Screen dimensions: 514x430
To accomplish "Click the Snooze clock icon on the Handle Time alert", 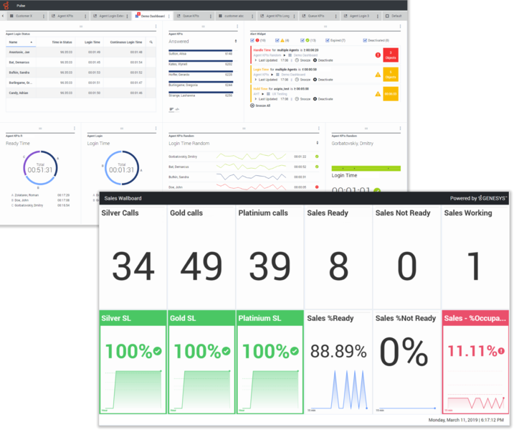I will tap(296, 60).
